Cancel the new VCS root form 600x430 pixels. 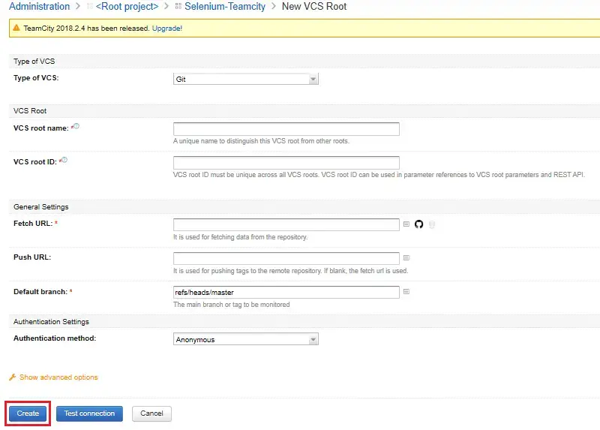pyautogui.click(x=151, y=413)
